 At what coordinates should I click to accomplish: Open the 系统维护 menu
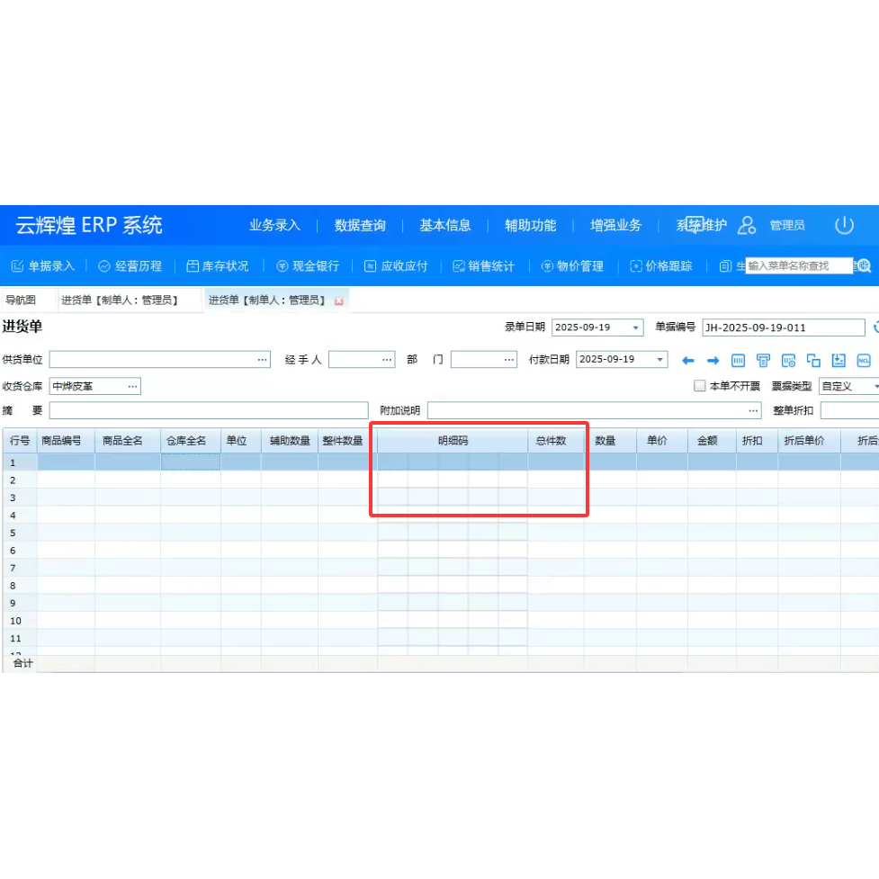701,225
